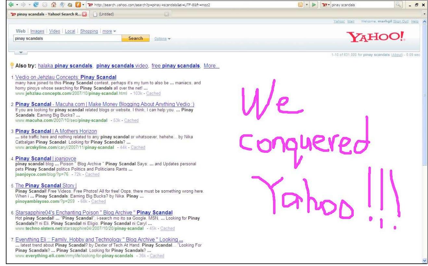Open the Yahoo search engine selector dropdown
This screenshot has width=428, height=266.
click(x=325, y=6)
